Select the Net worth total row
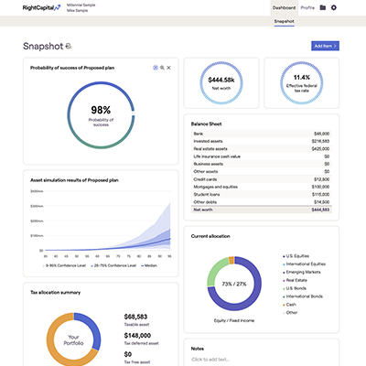This screenshot has height=366, width=366. (x=262, y=210)
